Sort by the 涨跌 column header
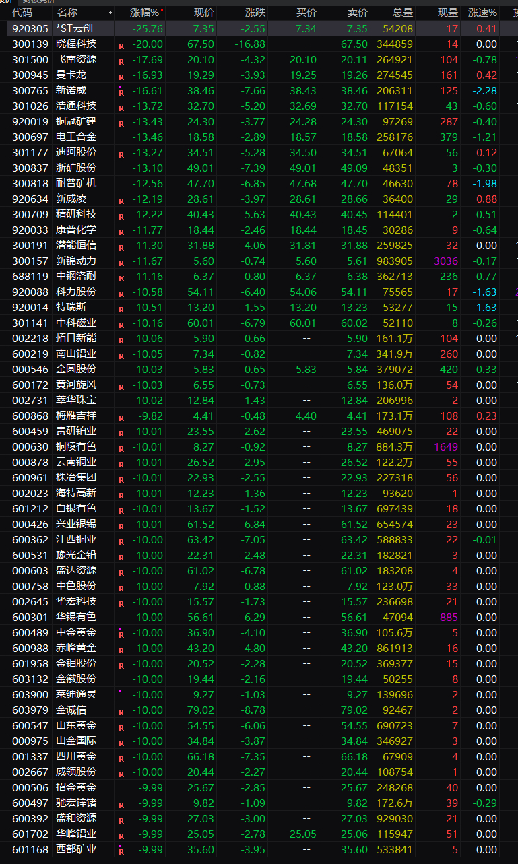518x864 pixels. 255,13
